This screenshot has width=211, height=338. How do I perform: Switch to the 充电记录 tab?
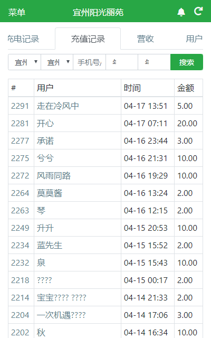pos(24,39)
